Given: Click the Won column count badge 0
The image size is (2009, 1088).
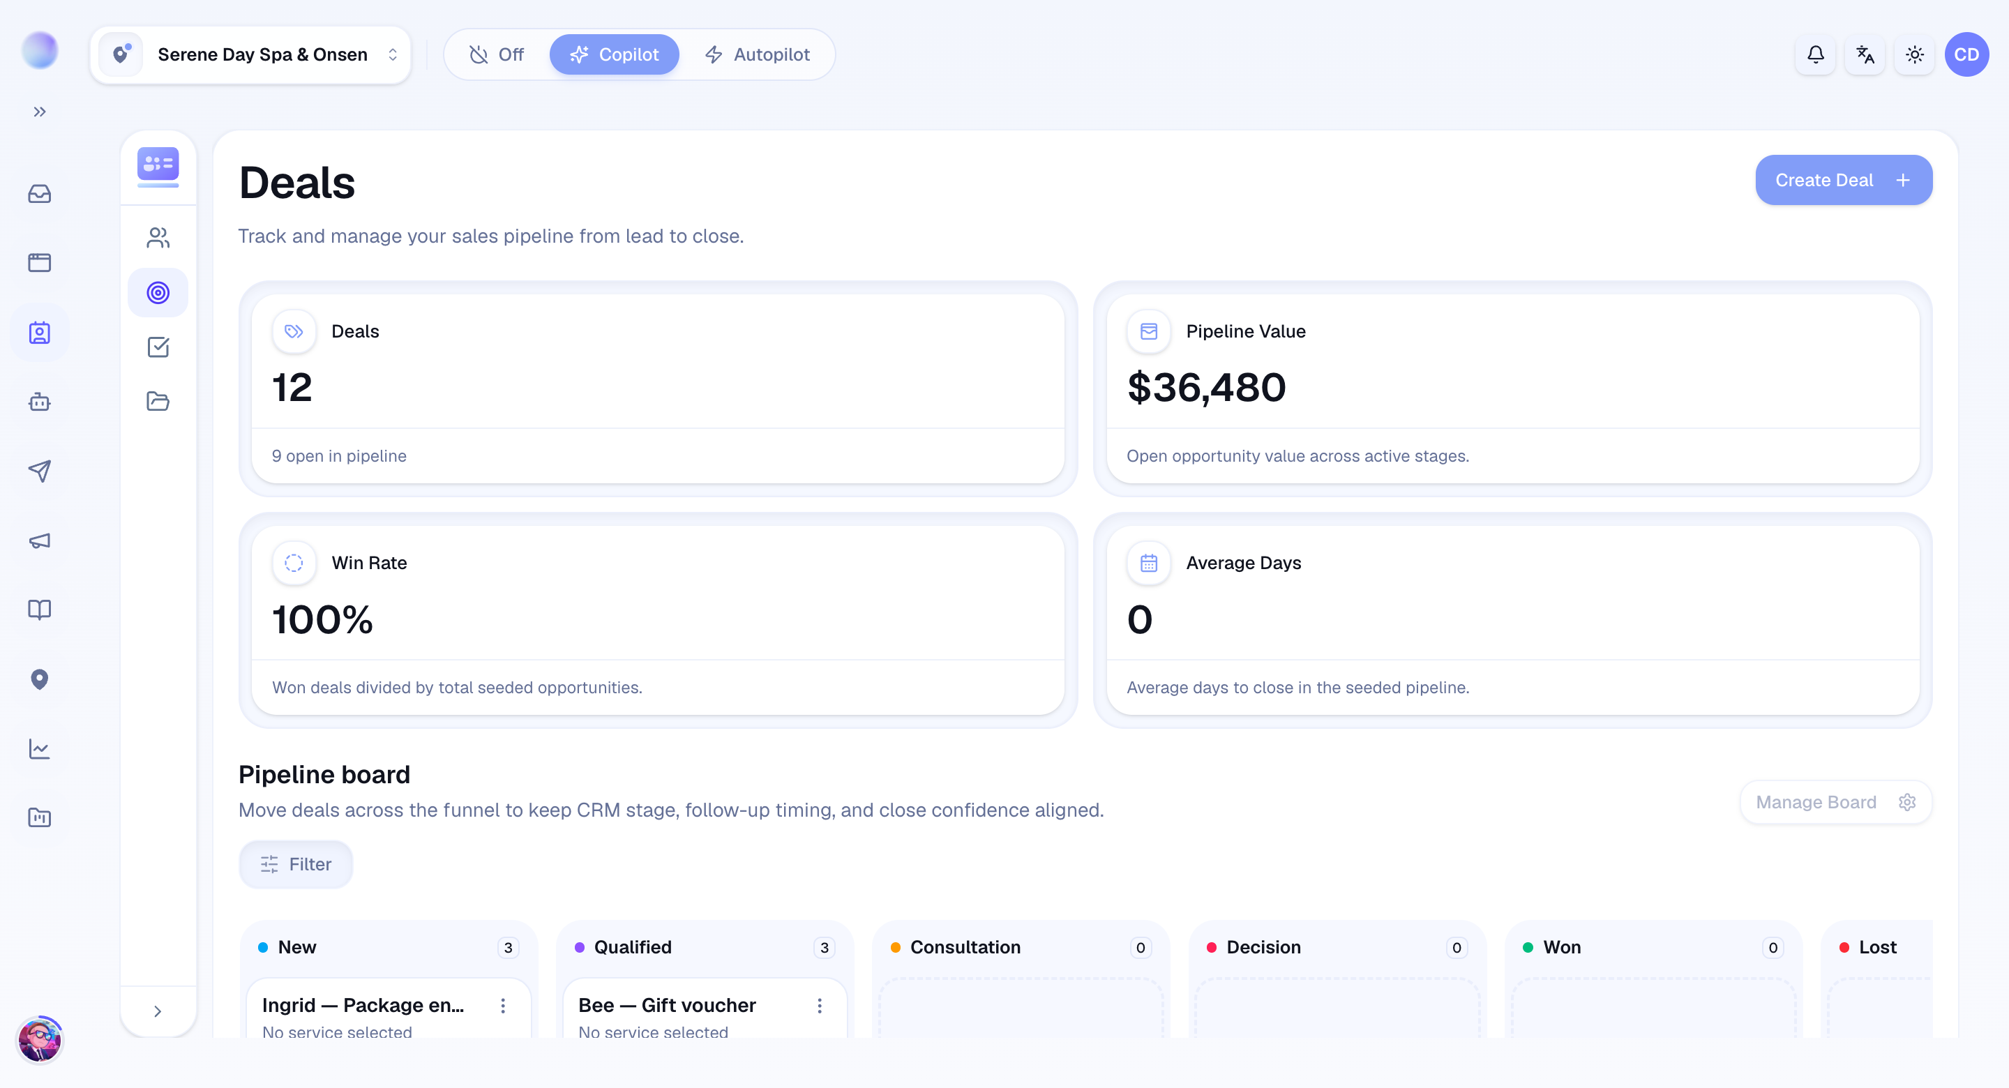Looking at the screenshot, I should (1773, 948).
